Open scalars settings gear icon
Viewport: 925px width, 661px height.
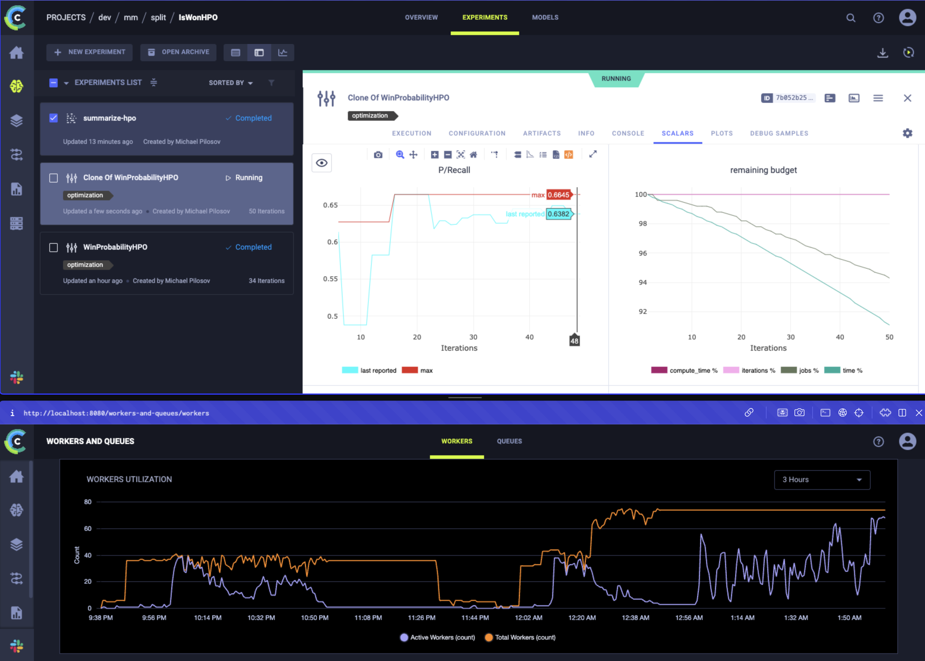pyautogui.click(x=907, y=133)
